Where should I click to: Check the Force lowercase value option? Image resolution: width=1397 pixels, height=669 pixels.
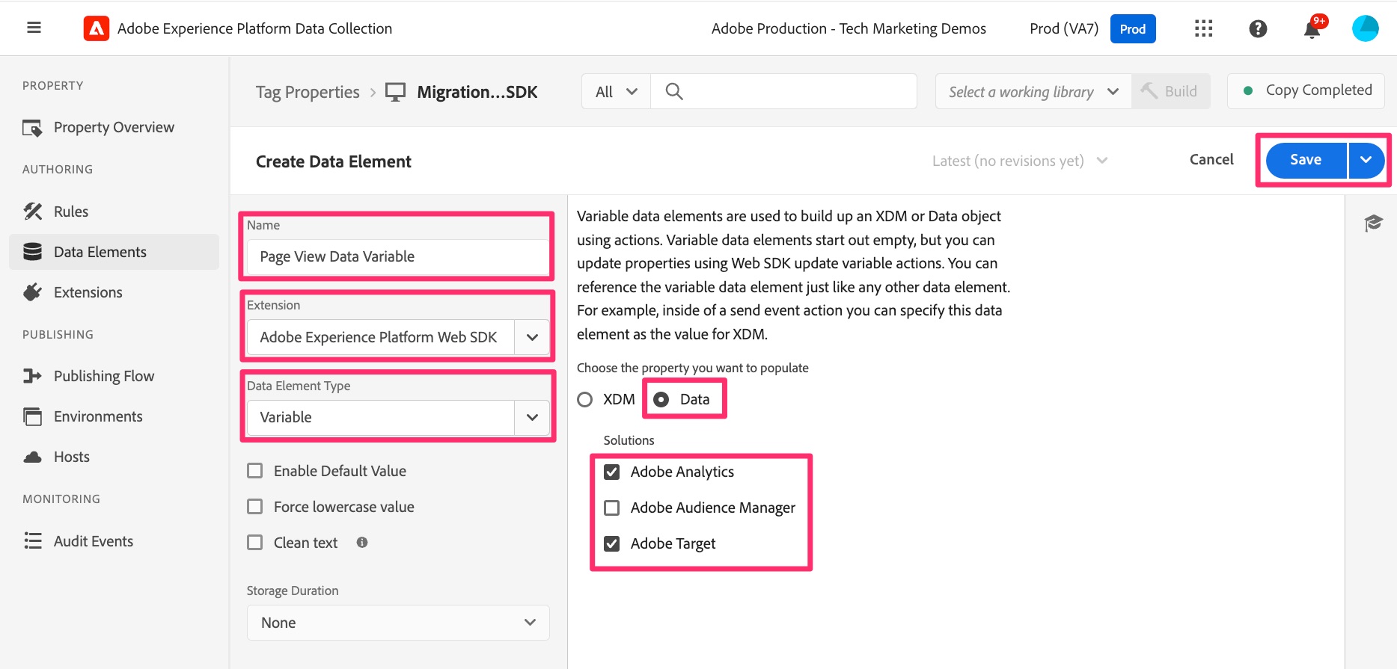pos(255,507)
